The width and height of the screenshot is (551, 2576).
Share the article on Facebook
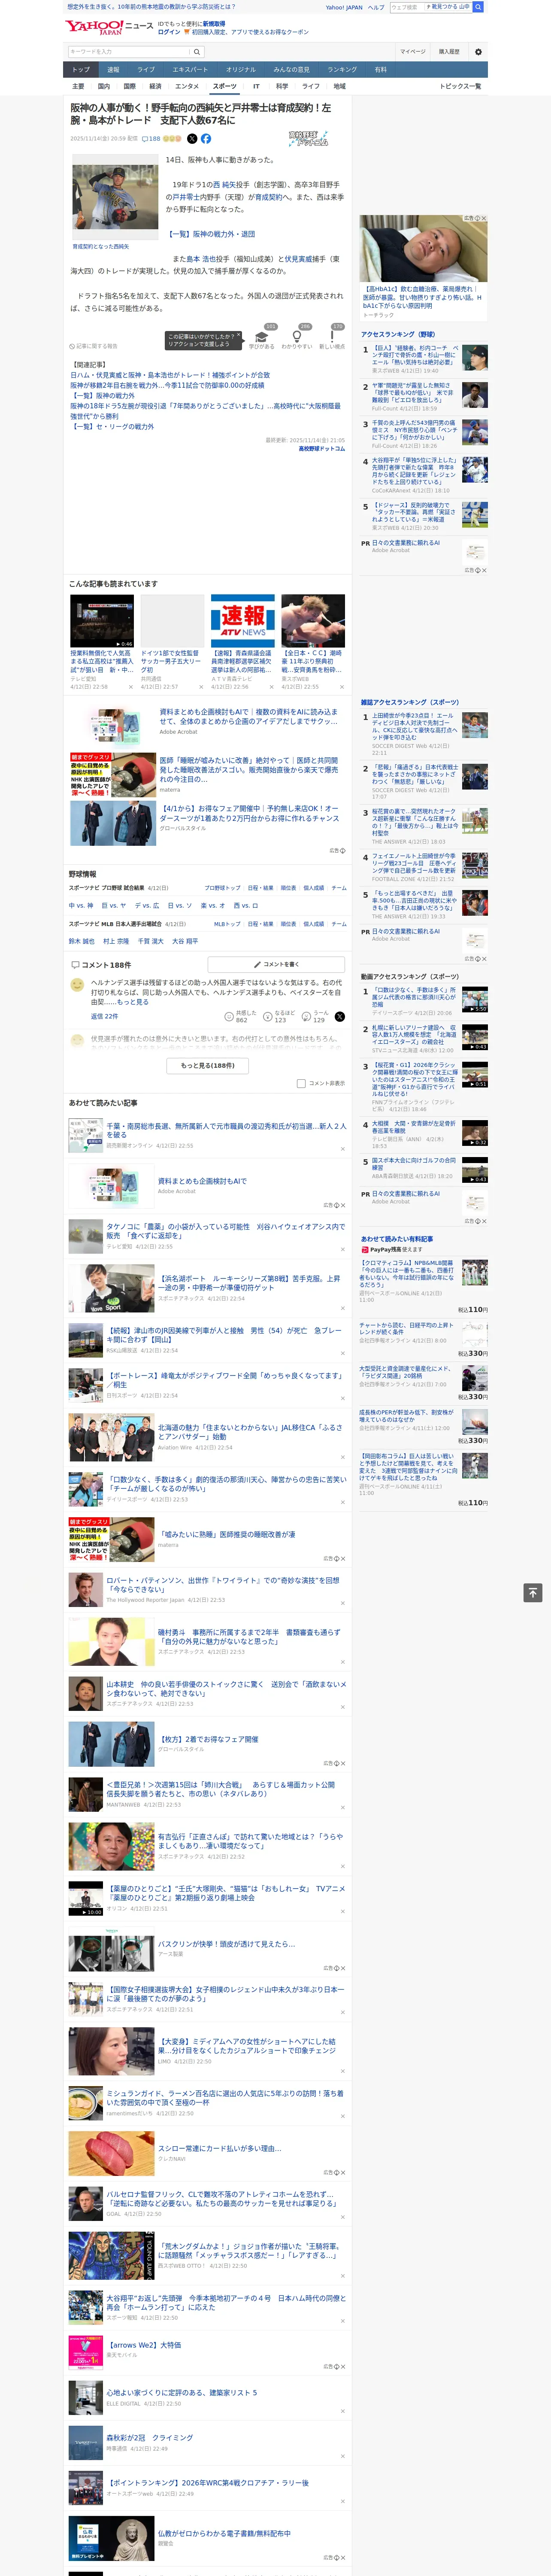coord(205,139)
